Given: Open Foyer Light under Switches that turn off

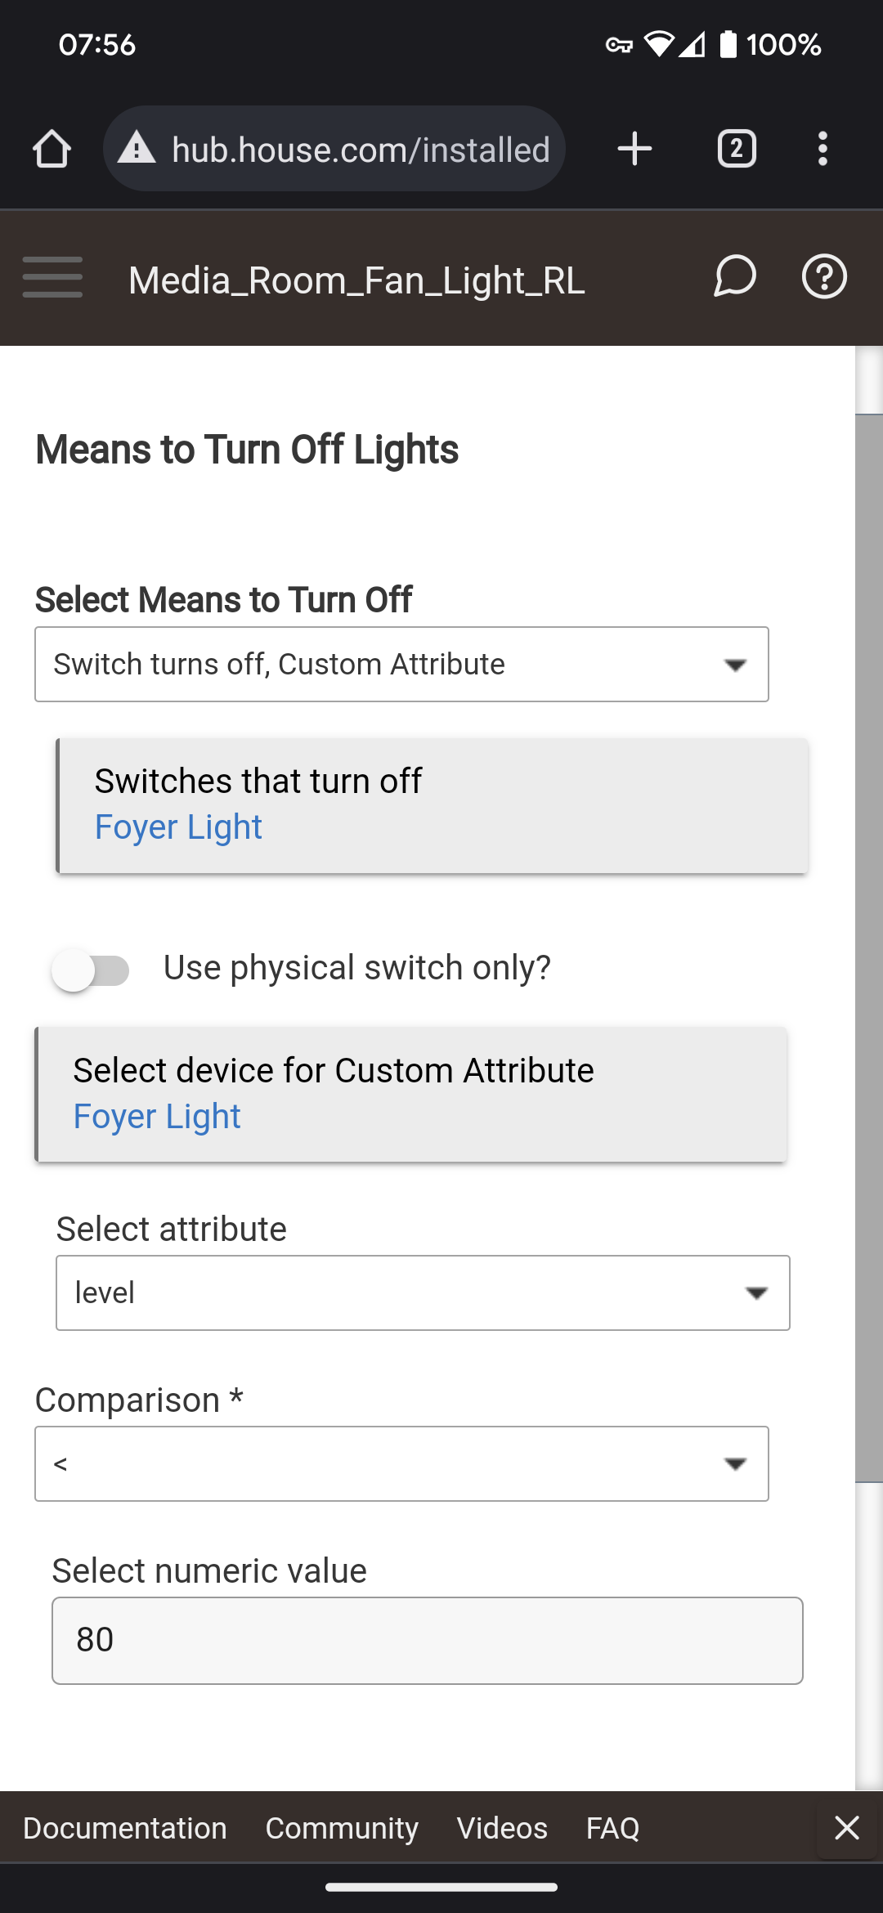Looking at the screenshot, I should tap(178, 827).
